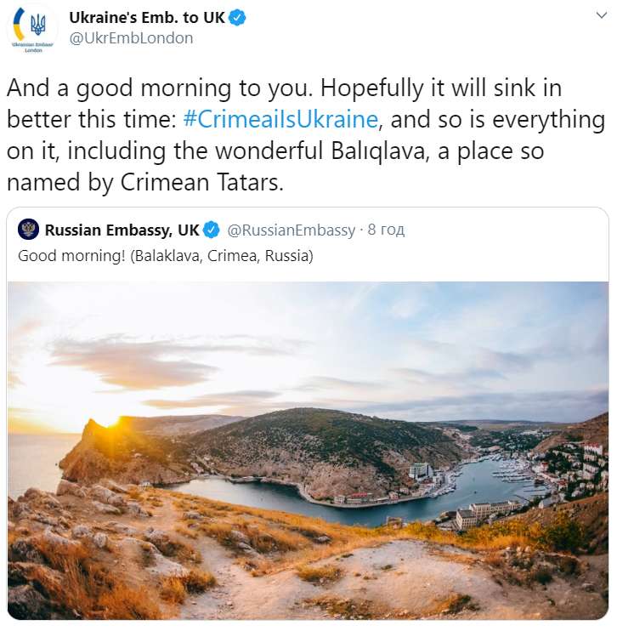Click the marina boats in the harbor photo

tap(512, 472)
